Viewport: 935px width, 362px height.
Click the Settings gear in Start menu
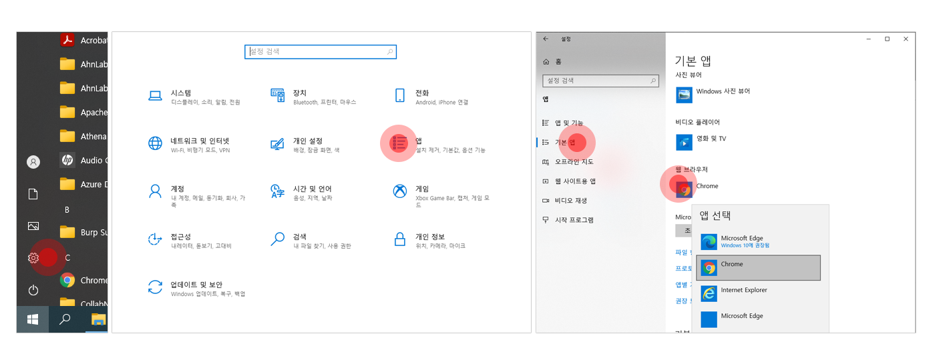[x=33, y=258]
